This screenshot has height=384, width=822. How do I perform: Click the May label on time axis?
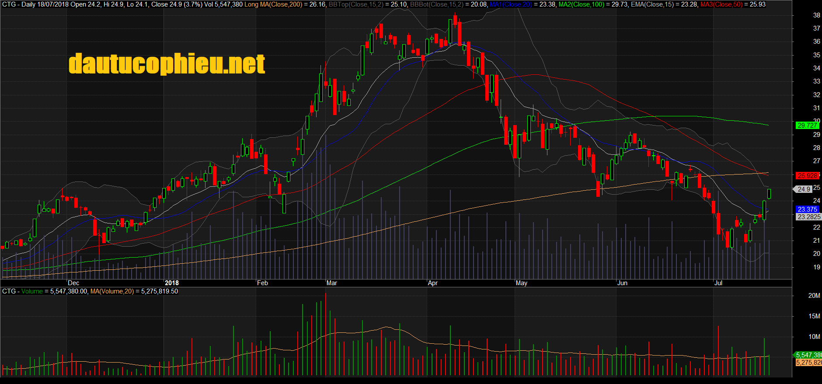coord(521,283)
